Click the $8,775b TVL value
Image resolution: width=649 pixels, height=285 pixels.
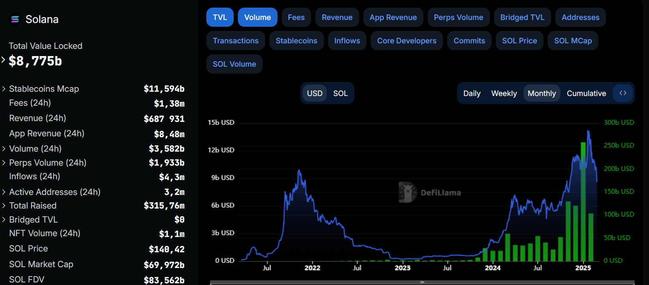(35, 61)
